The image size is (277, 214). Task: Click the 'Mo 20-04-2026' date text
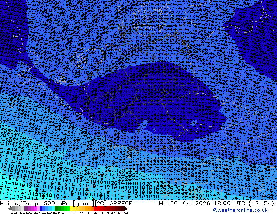click(184, 204)
